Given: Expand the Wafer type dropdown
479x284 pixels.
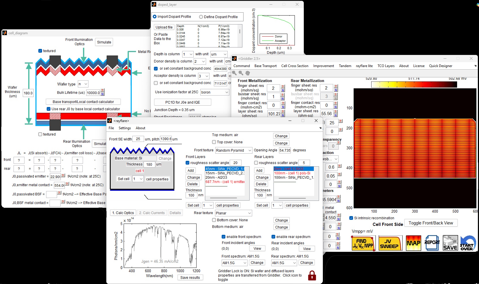Looking at the screenshot, I should tap(83, 84).
